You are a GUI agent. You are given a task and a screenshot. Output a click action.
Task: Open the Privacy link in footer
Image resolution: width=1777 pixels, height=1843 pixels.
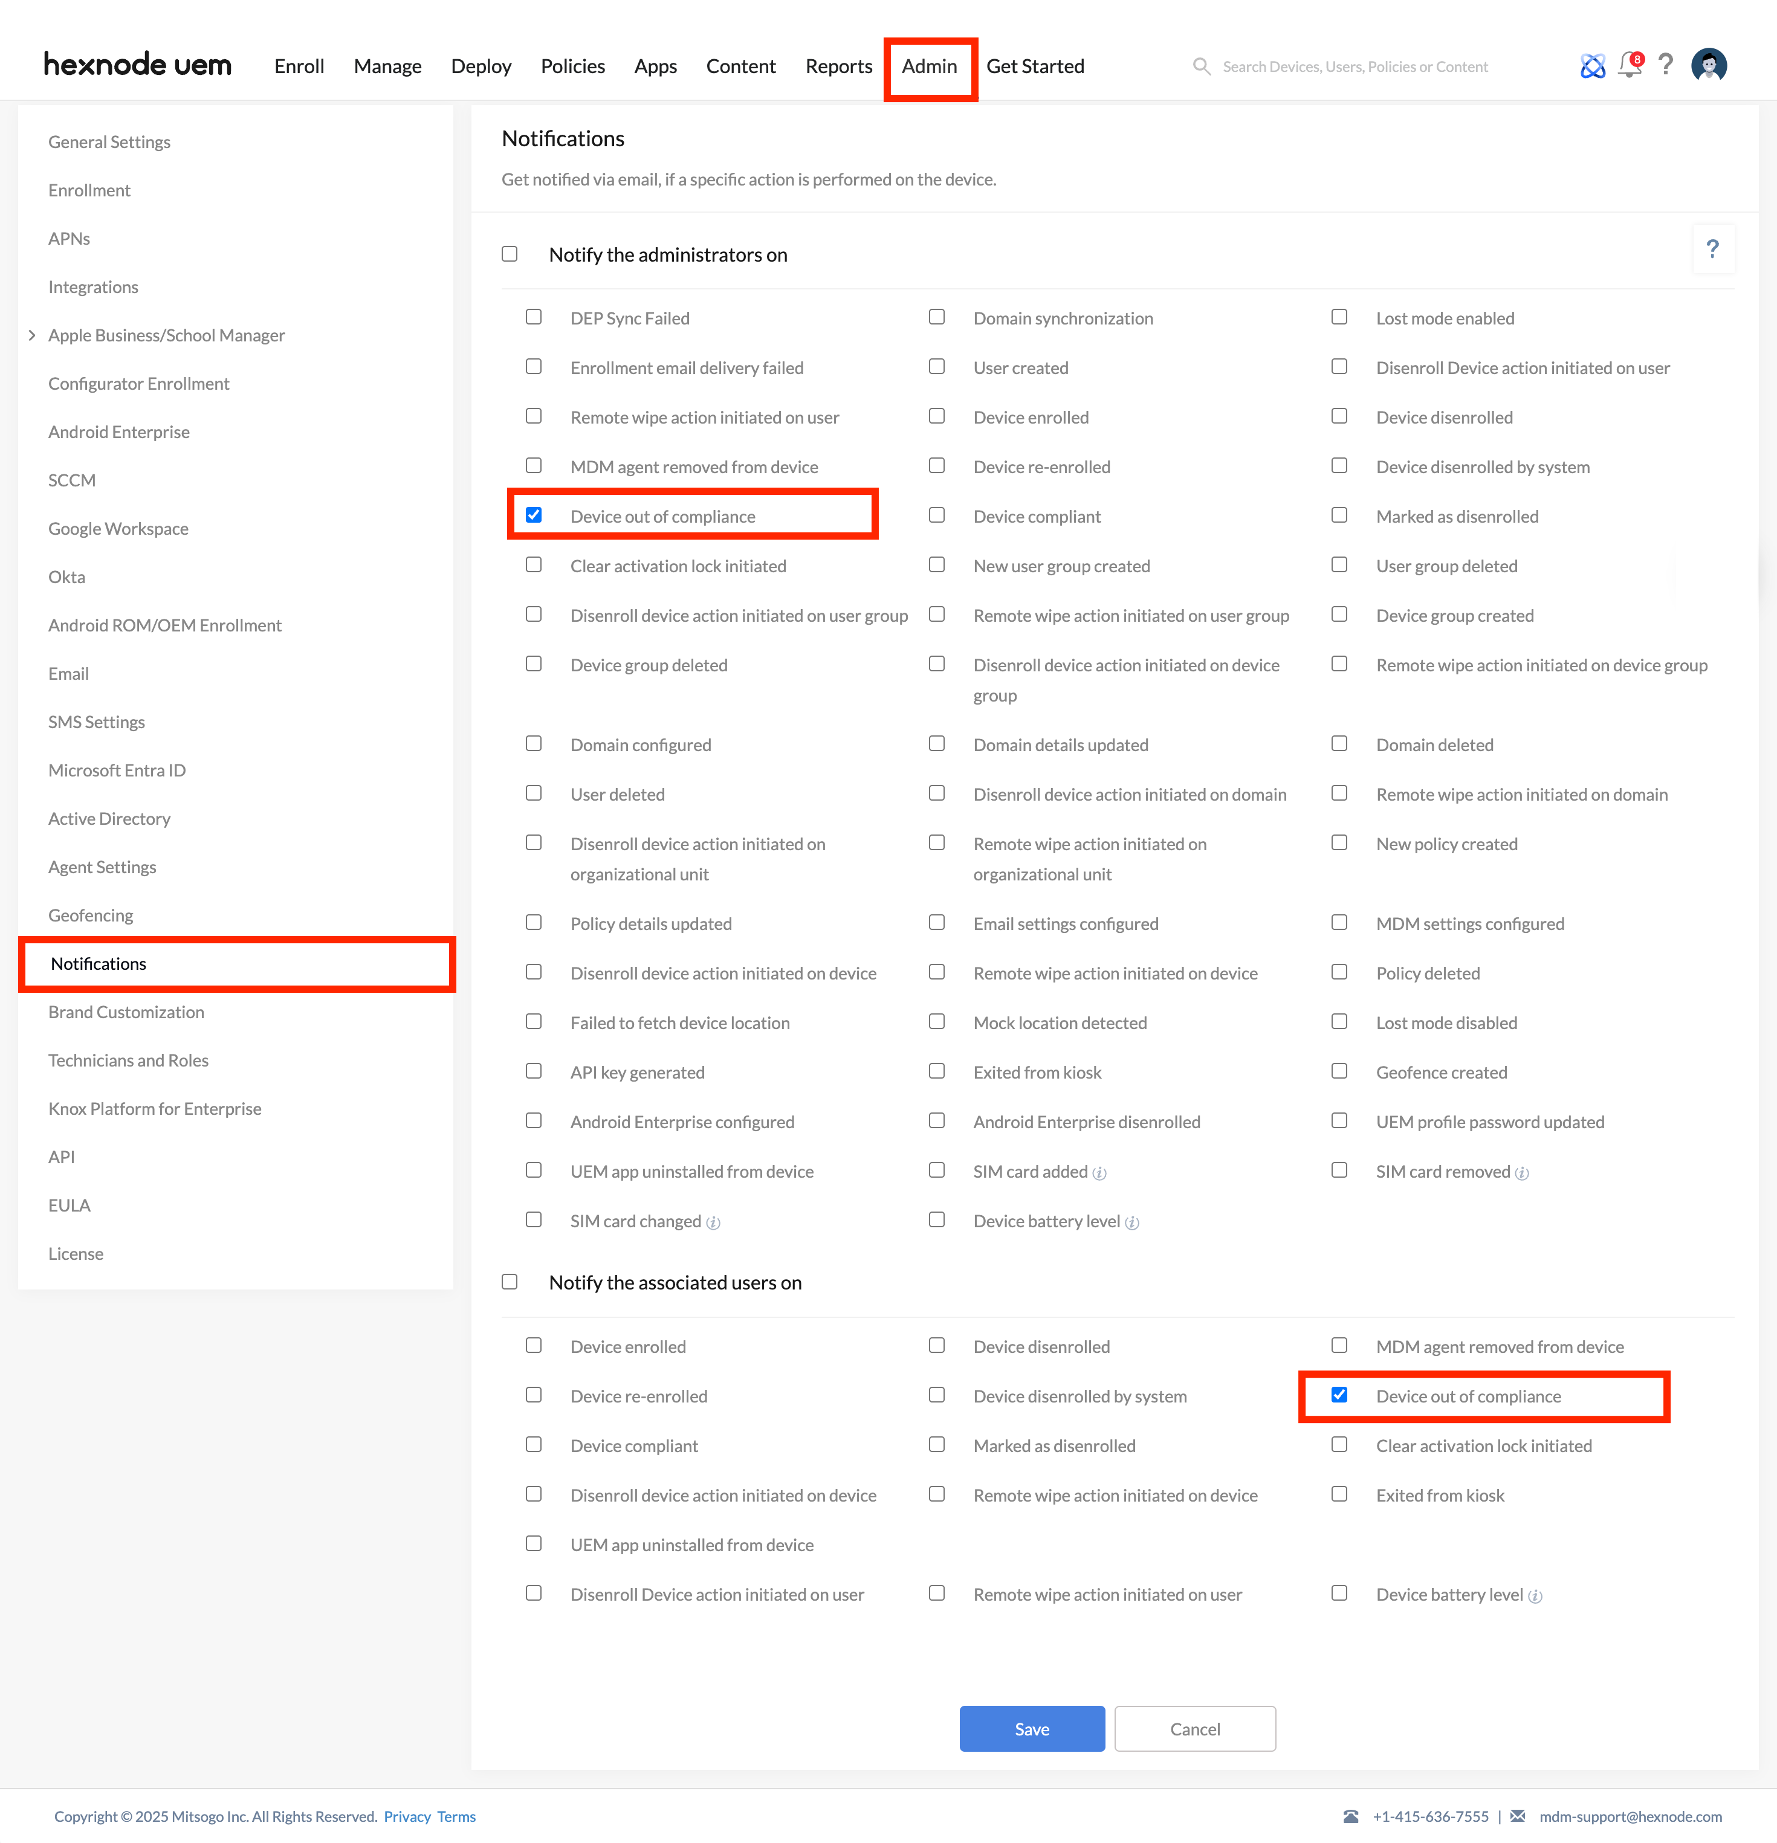click(407, 1816)
